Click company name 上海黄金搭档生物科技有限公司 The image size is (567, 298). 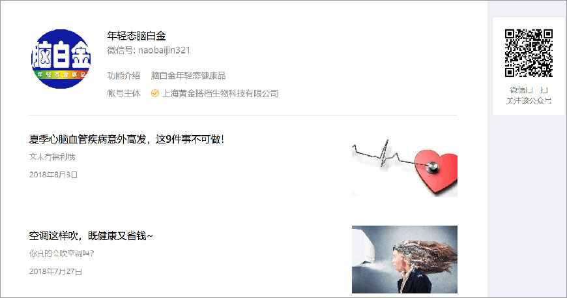coord(220,93)
